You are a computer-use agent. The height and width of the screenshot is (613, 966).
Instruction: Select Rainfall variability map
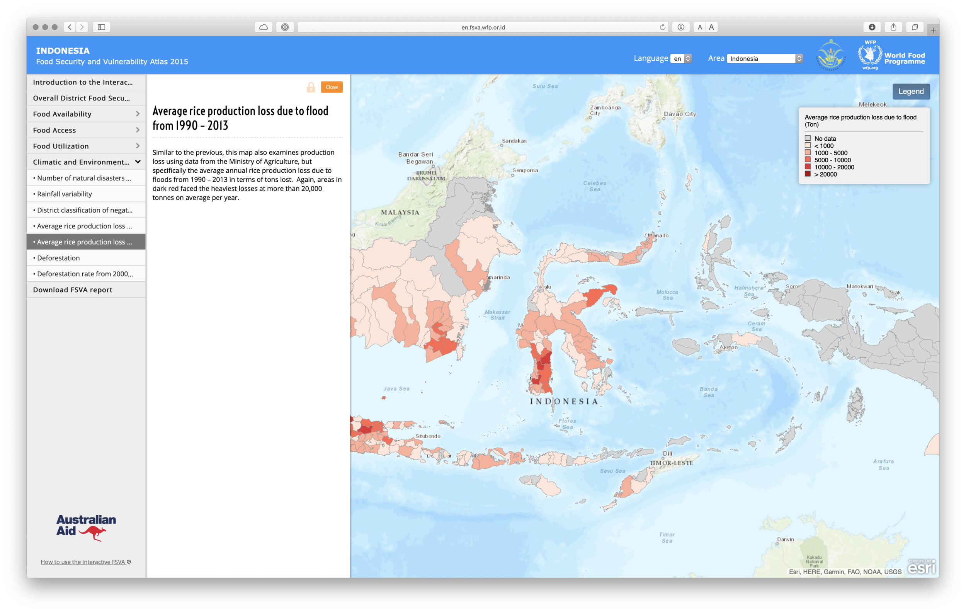(x=86, y=194)
